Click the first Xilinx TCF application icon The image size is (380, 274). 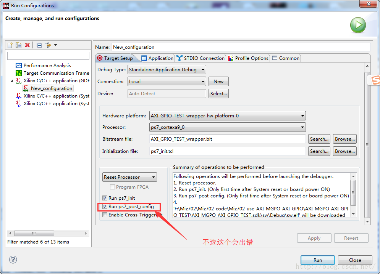pos(19,96)
